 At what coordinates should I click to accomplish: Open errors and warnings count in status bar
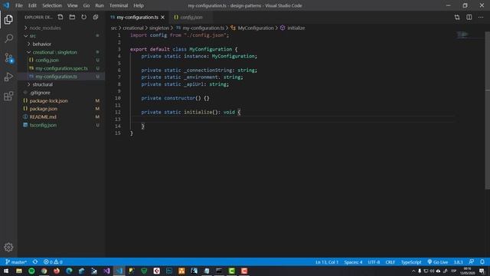click(53, 262)
